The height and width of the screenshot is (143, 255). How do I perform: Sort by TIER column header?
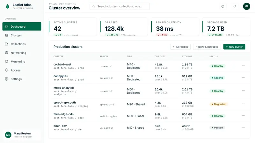(x=129, y=57)
